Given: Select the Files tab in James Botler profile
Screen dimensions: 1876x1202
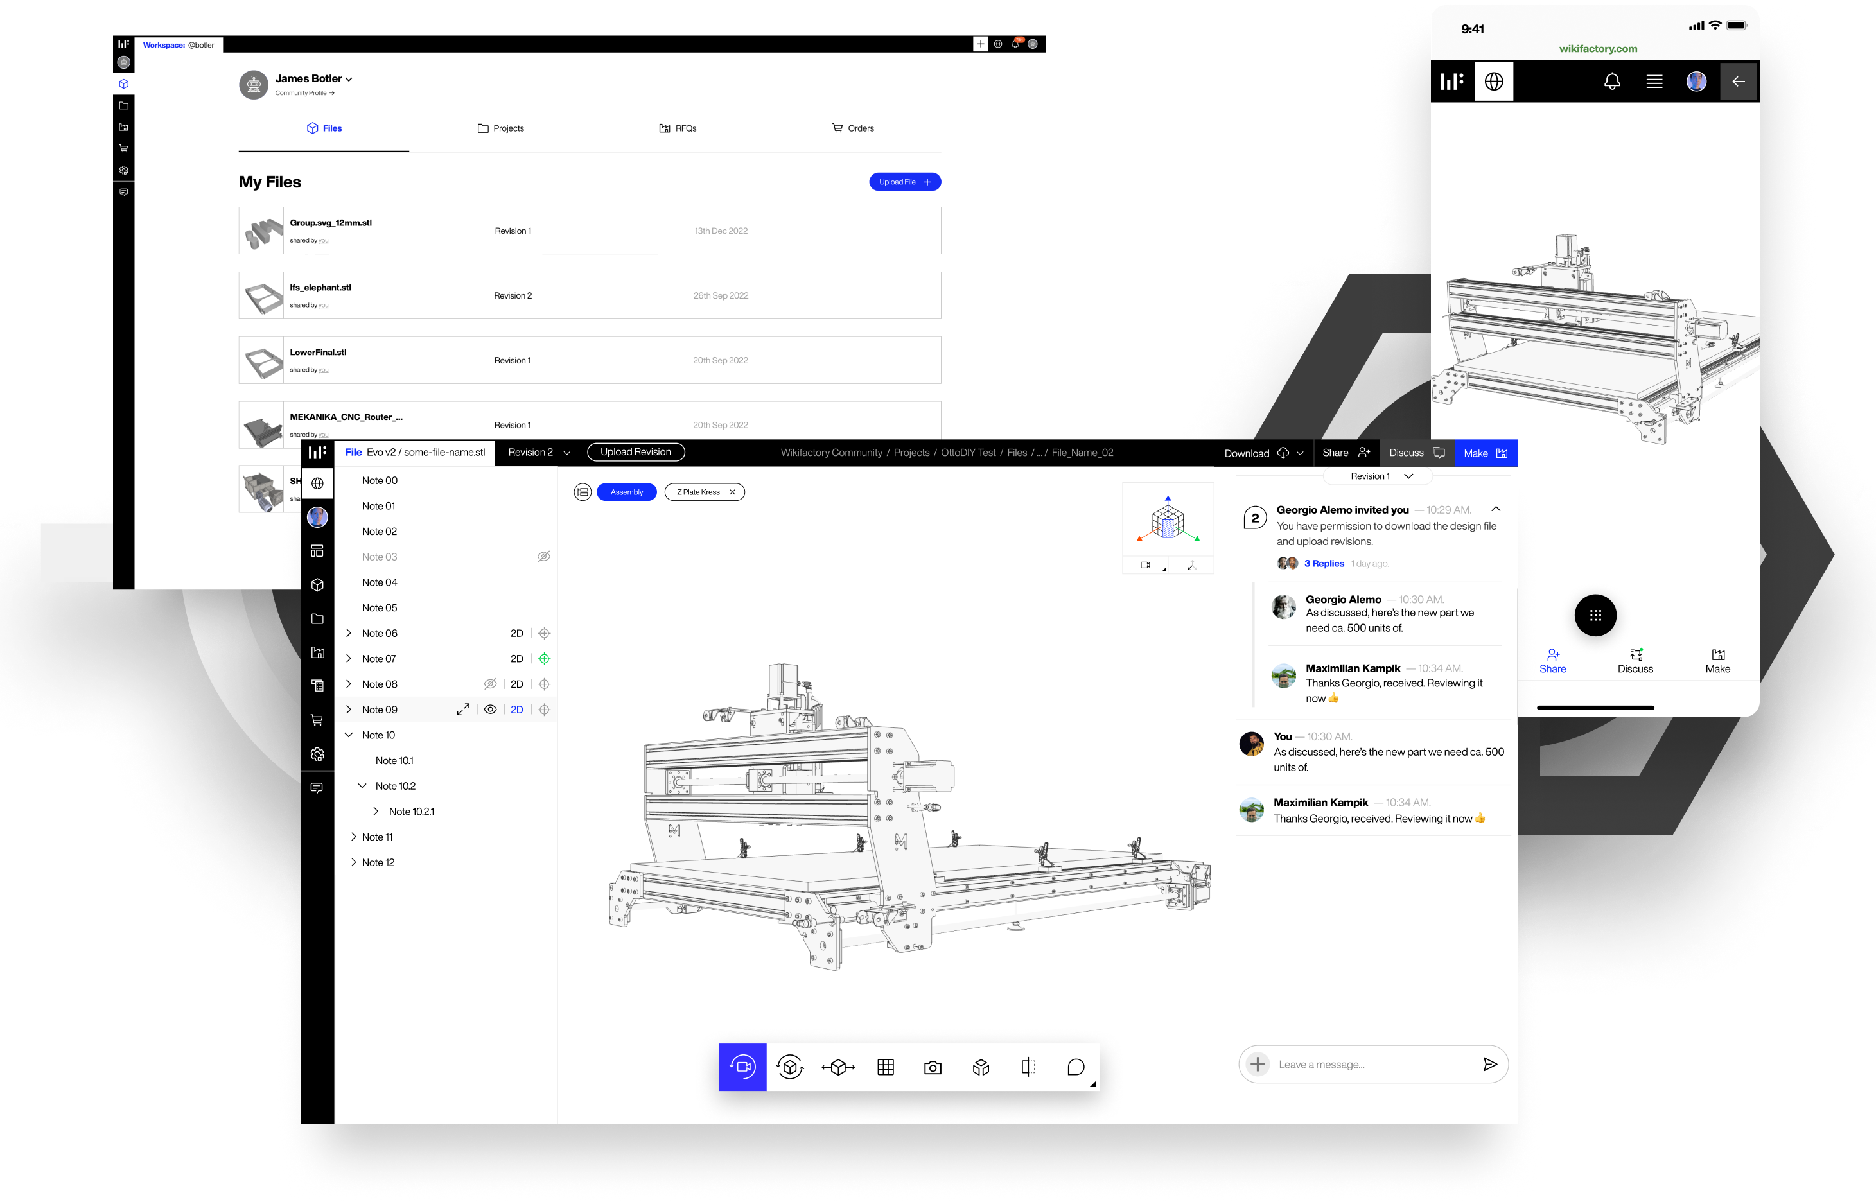Looking at the screenshot, I should click(324, 127).
